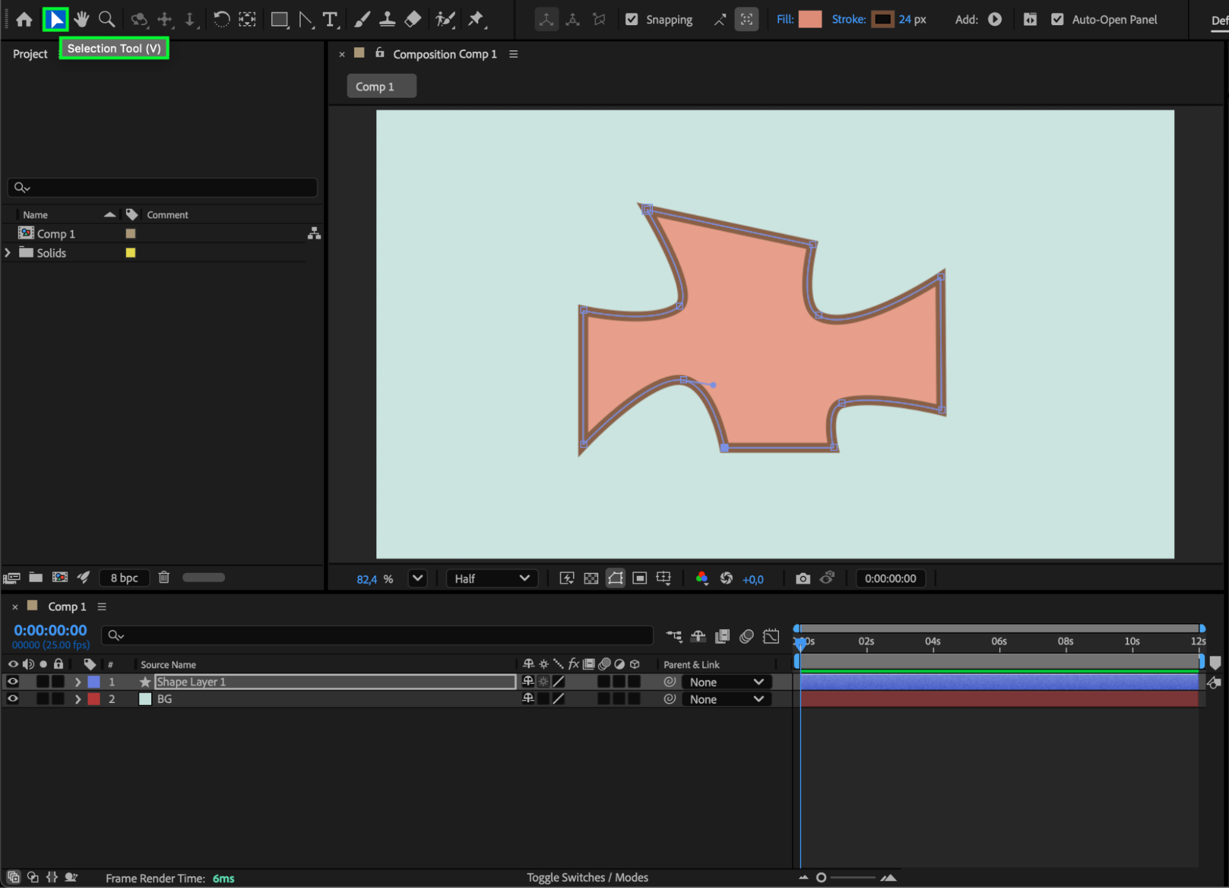The image size is (1229, 888).
Task: Take a snapshot with camera icon
Action: click(802, 578)
